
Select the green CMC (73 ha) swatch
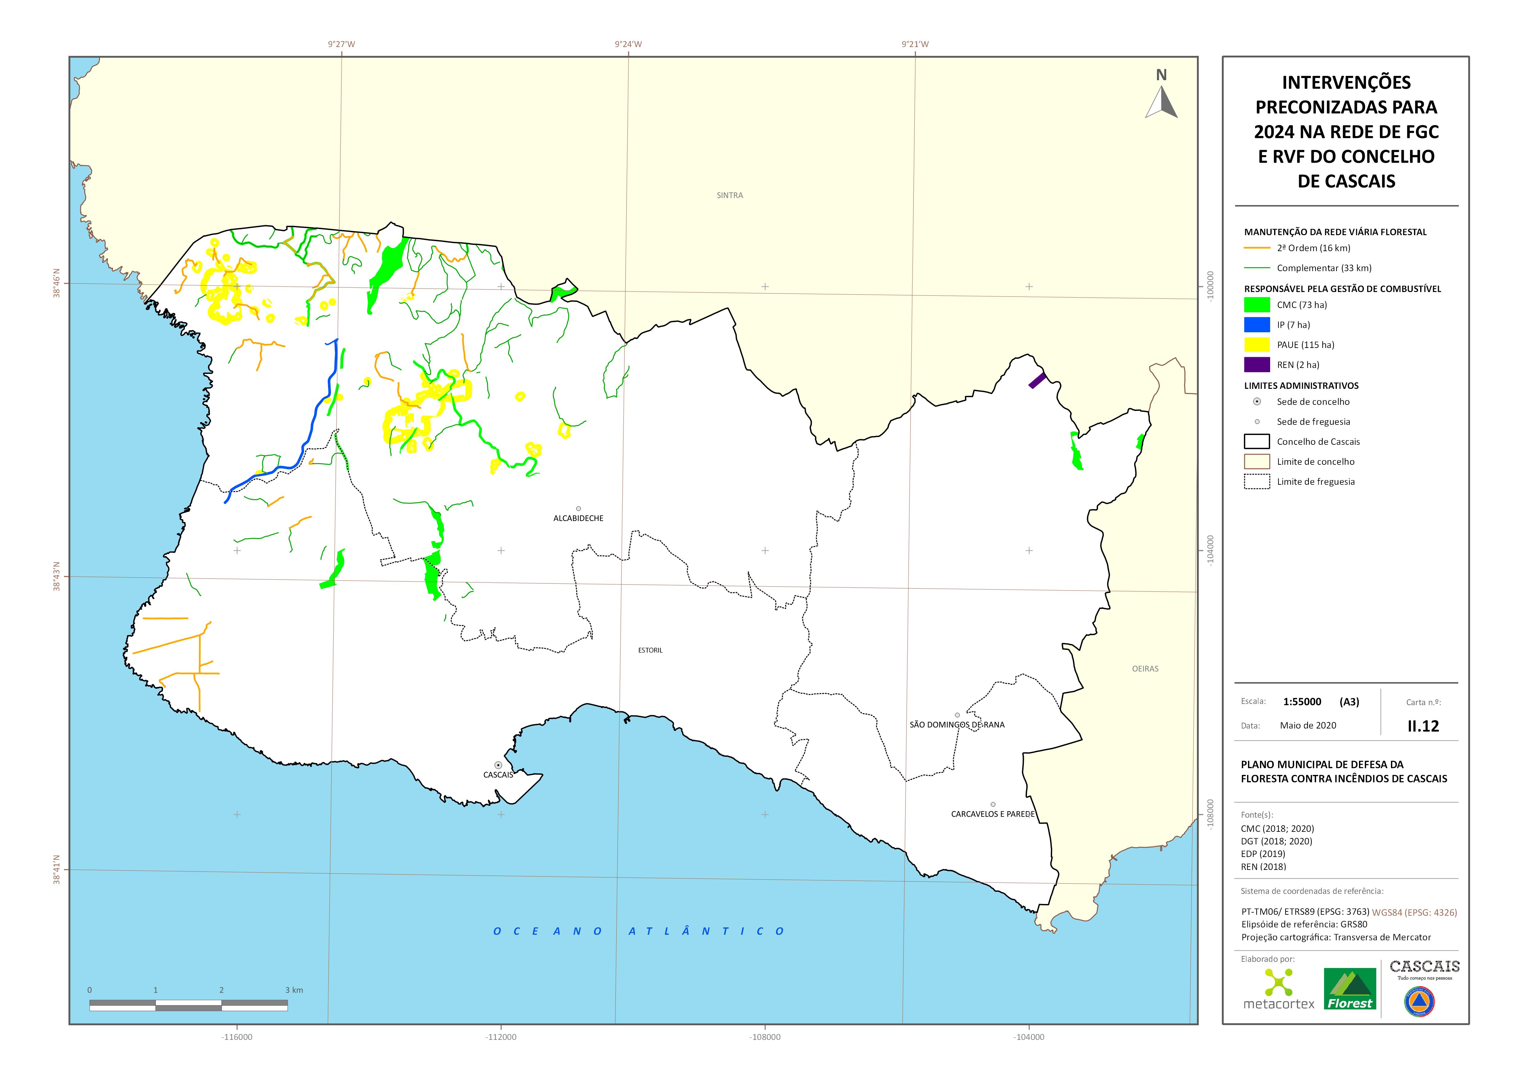tap(1257, 305)
